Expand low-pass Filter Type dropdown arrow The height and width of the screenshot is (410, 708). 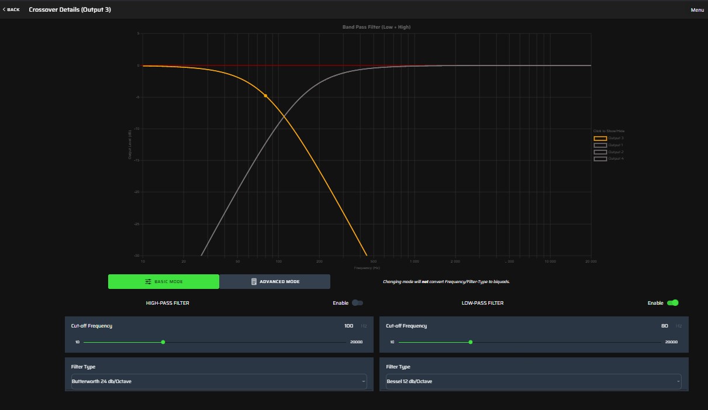678,381
